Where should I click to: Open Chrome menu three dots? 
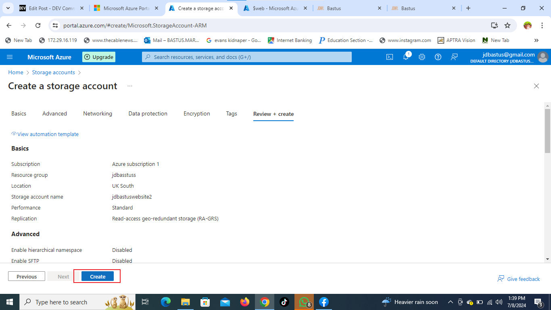point(543,25)
